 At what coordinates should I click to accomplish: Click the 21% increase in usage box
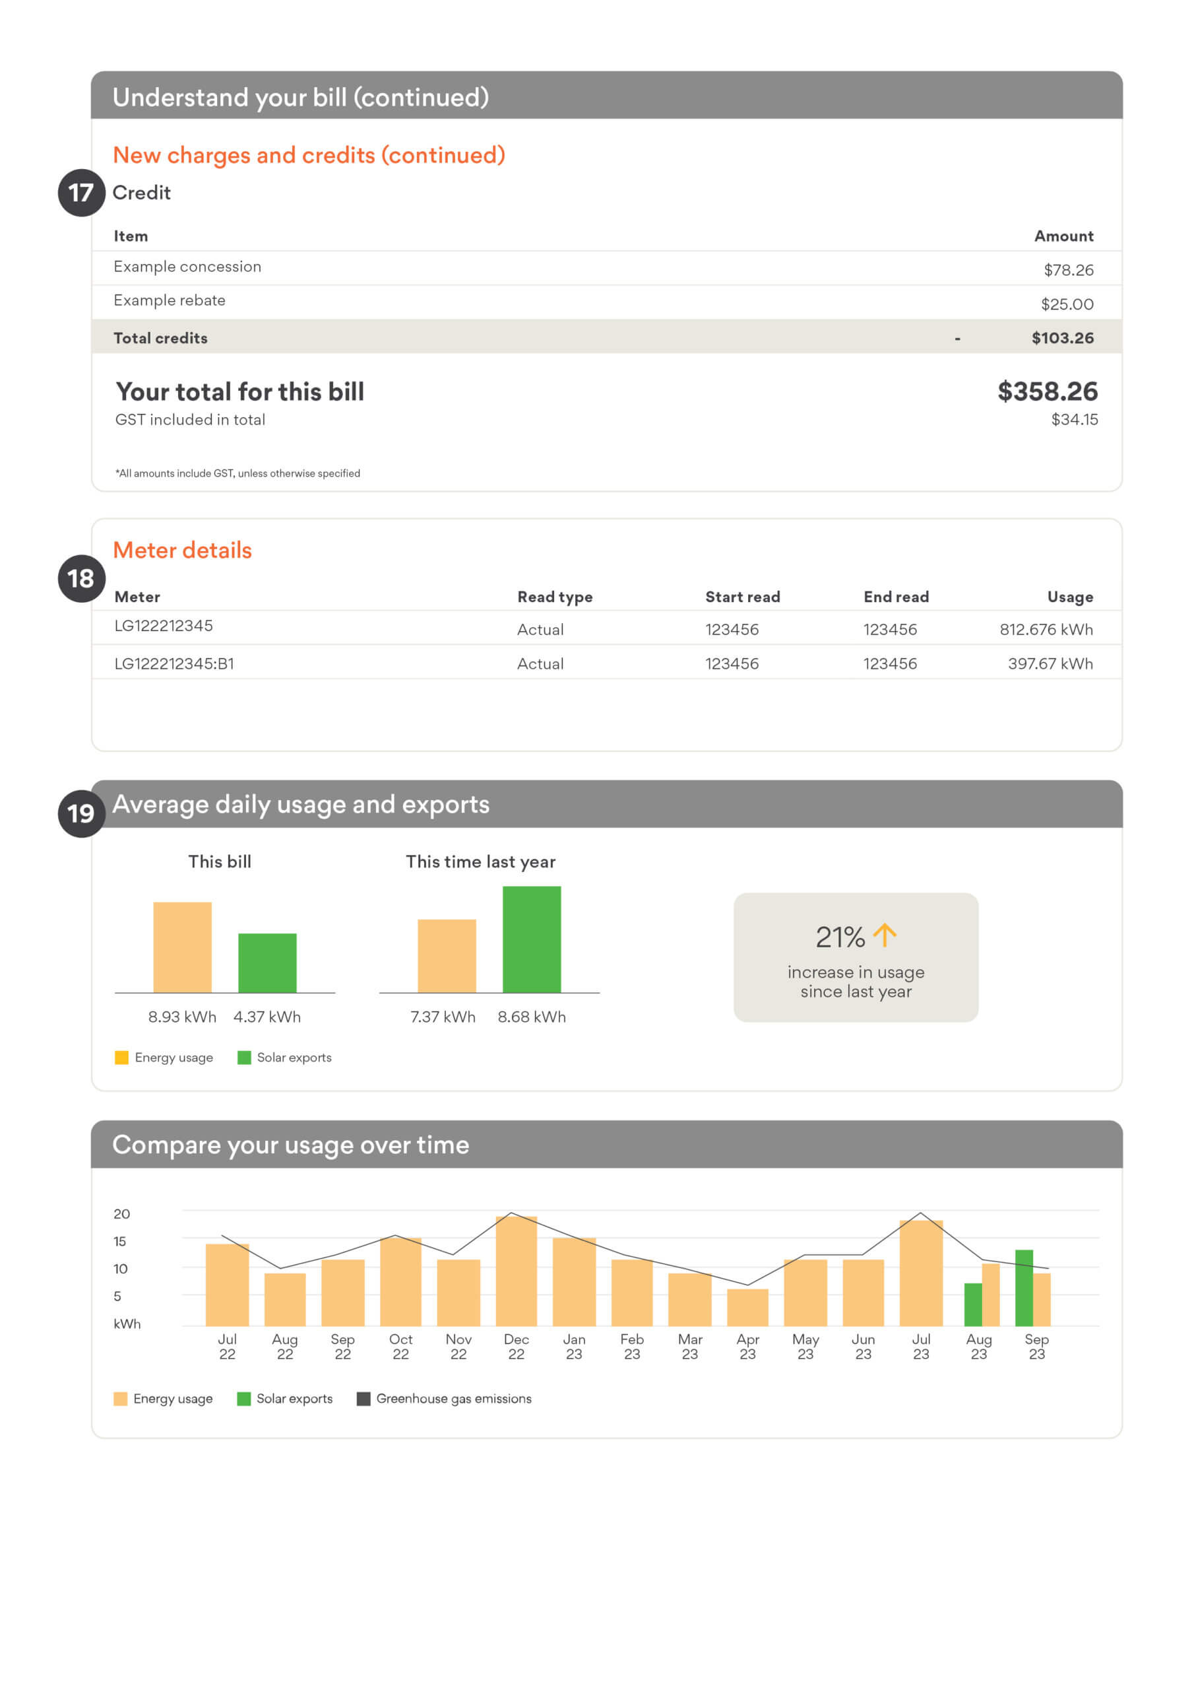click(856, 958)
